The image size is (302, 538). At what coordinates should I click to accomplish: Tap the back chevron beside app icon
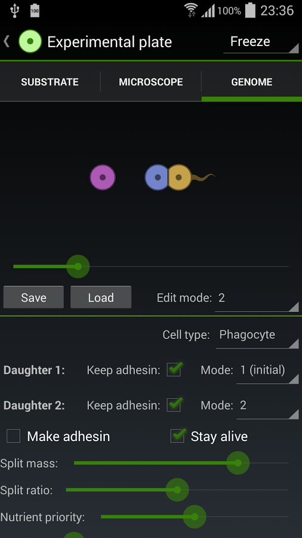click(7, 41)
